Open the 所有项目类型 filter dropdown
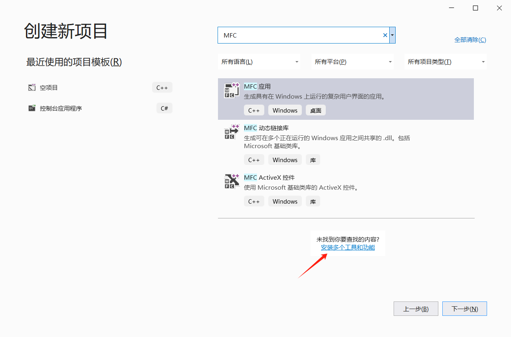The image size is (511, 337). point(446,62)
